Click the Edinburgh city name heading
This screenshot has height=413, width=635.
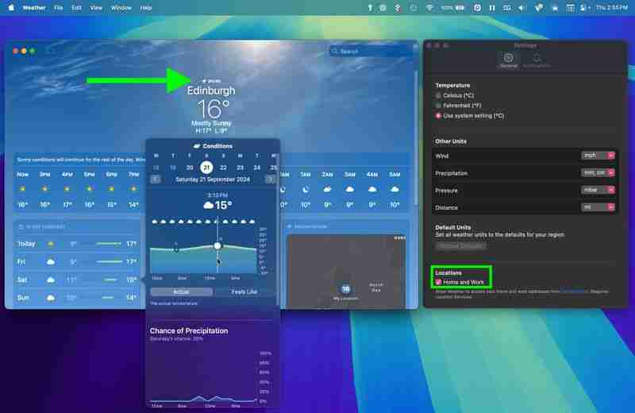(x=211, y=91)
